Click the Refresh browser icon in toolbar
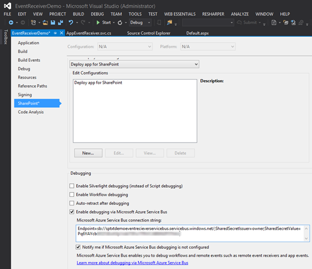Image resolution: width=312 pixels, height=269 pixels. [120, 23]
